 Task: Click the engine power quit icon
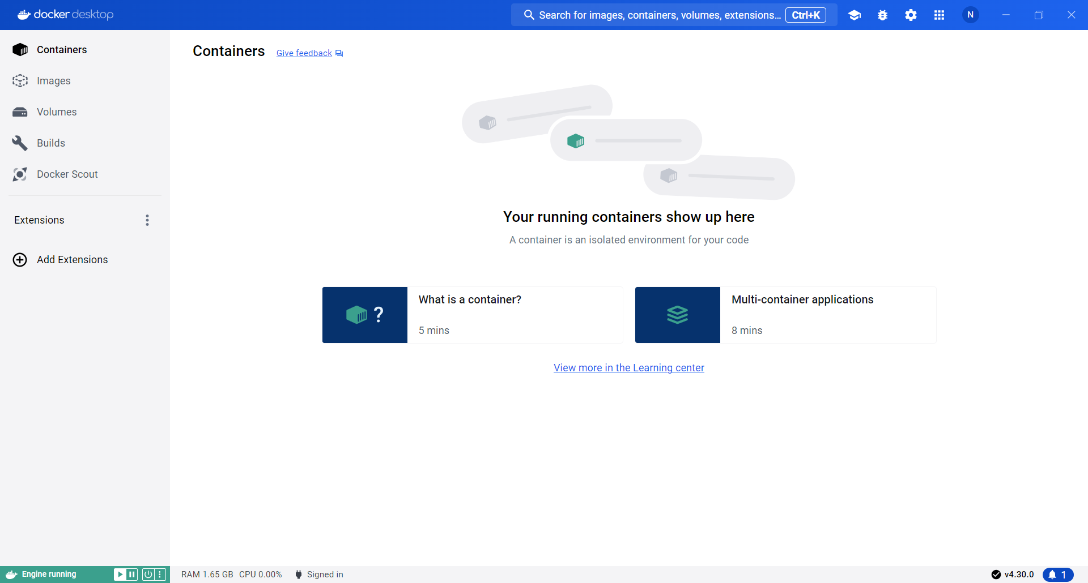click(x=148, y=575)
